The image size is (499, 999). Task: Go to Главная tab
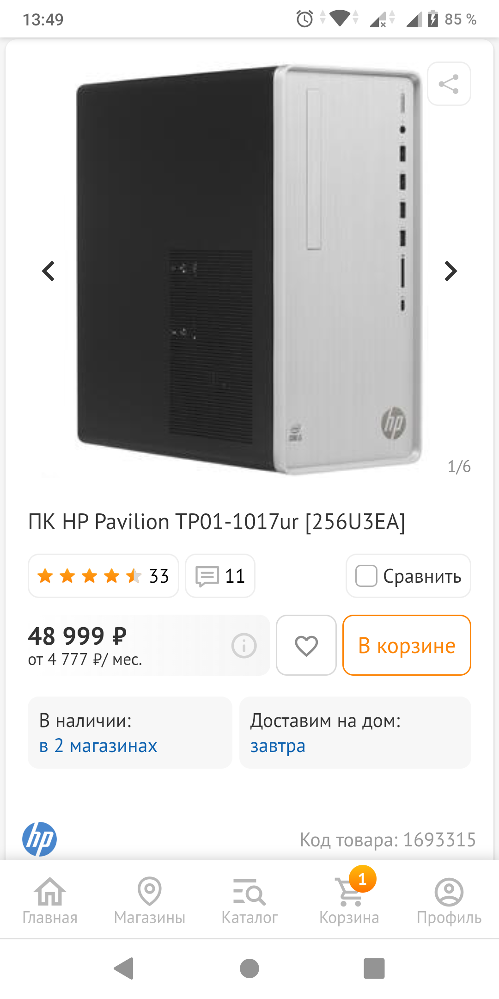(50, 900)
